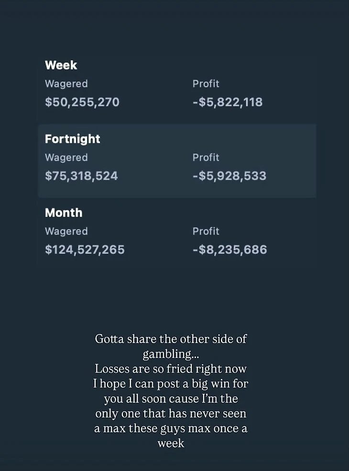Click the "I hope I can post" caption line

(x=171, y=384)
